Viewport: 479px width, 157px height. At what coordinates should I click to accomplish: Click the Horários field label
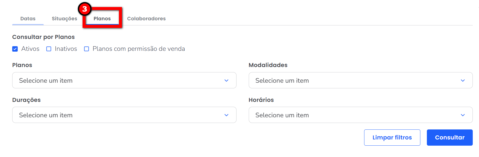[261, 100]
